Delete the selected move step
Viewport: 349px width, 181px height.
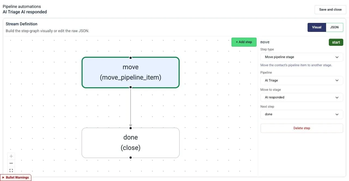(302, 128)
